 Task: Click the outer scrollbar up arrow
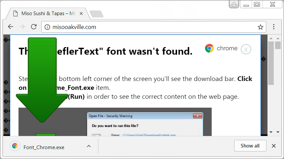tap(278, 39)
